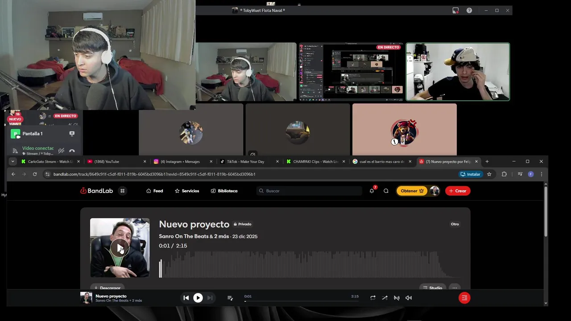Click the Instalar app button
Image resolution: width=571 pixels, height=321 pixels.
471,174
